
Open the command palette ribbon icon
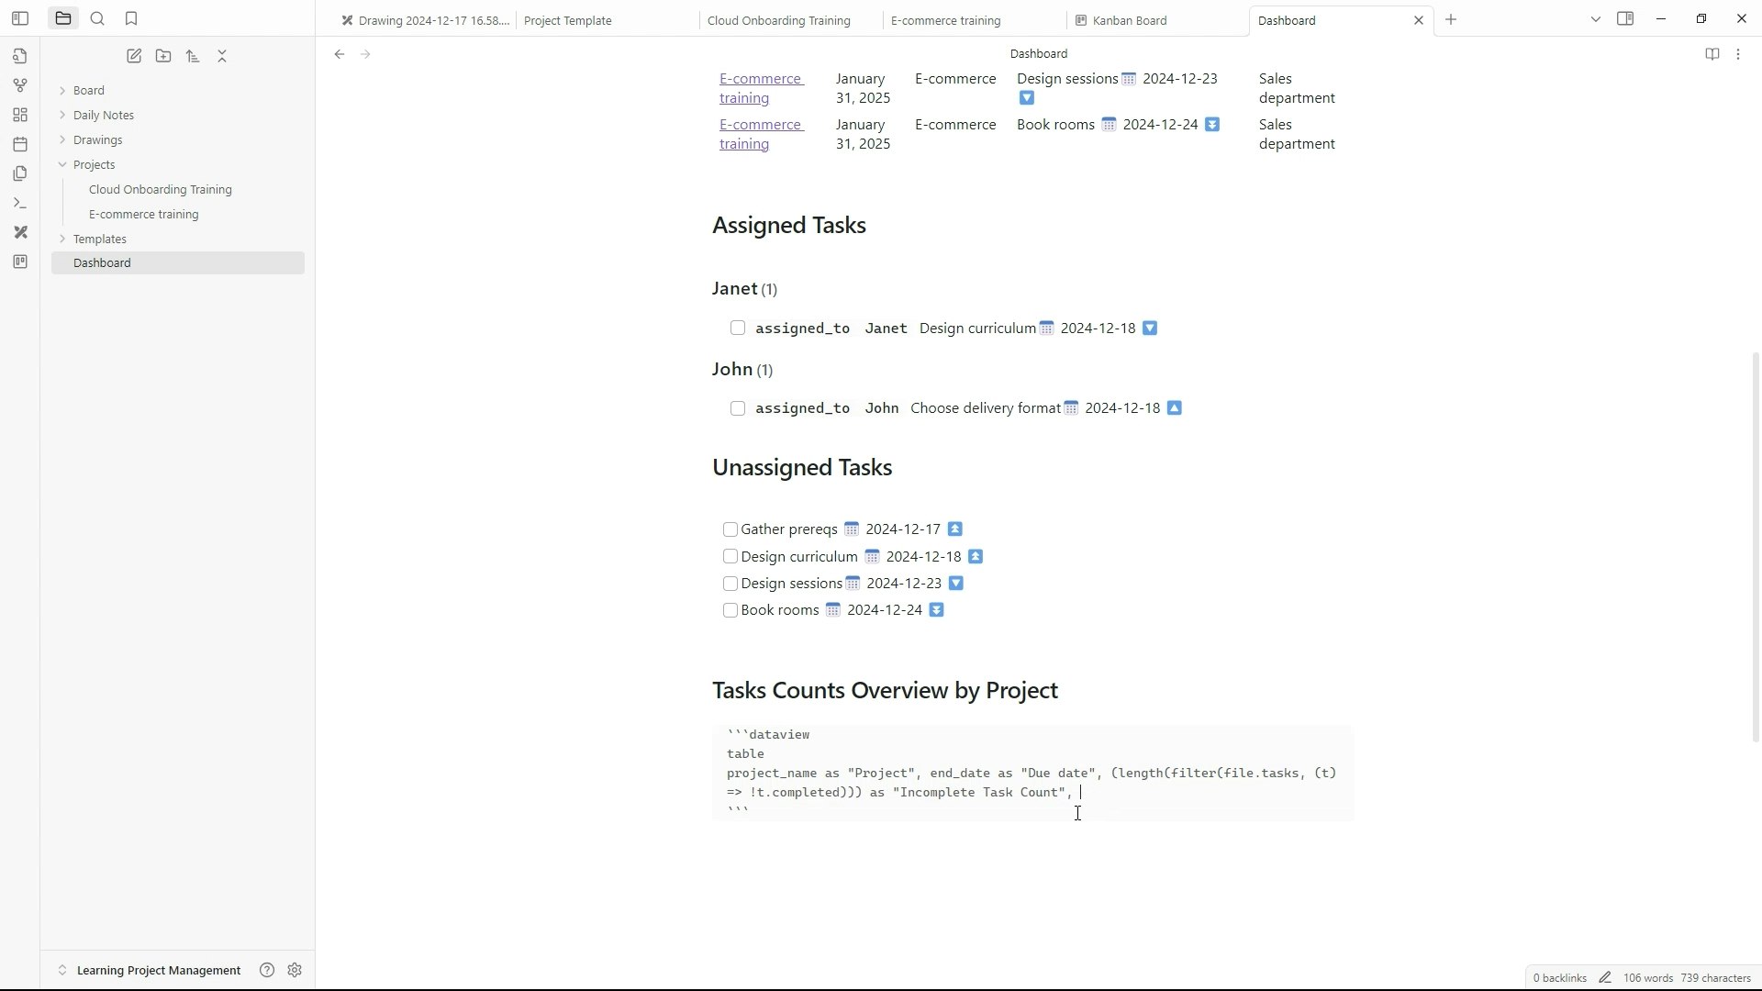(x=20, y=203)
